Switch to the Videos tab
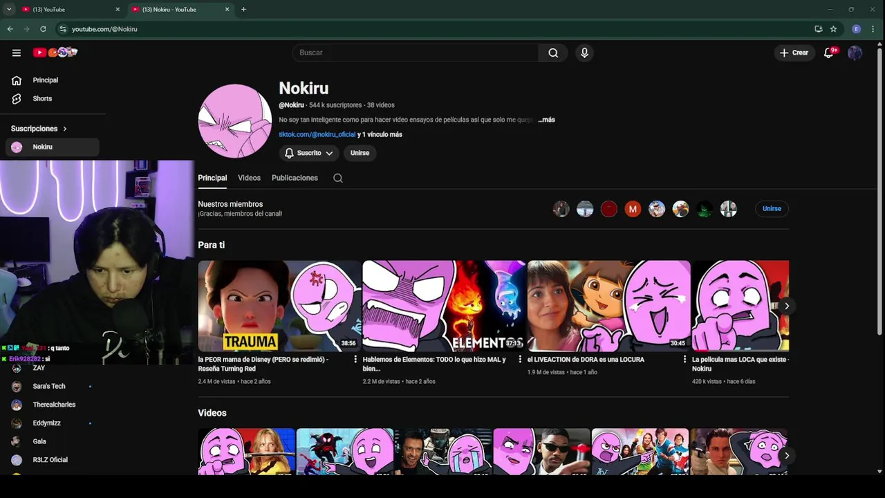Viewport: 885px width, 498px height. (249, 178)
